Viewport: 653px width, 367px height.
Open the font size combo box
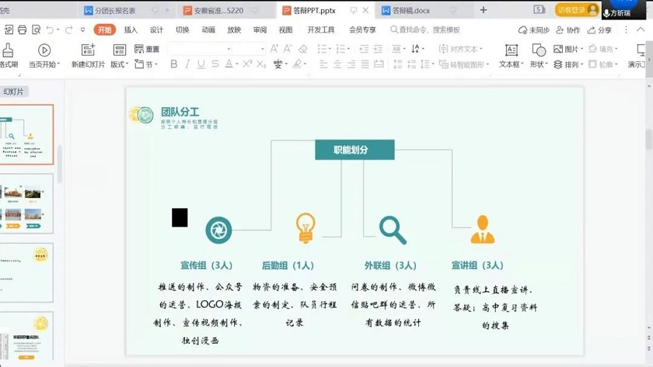click(249, 49)
